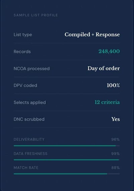The image size is (134, 191).
Task: Click the DATA FRESHNESS progress bar
Action: coord(67,160)
